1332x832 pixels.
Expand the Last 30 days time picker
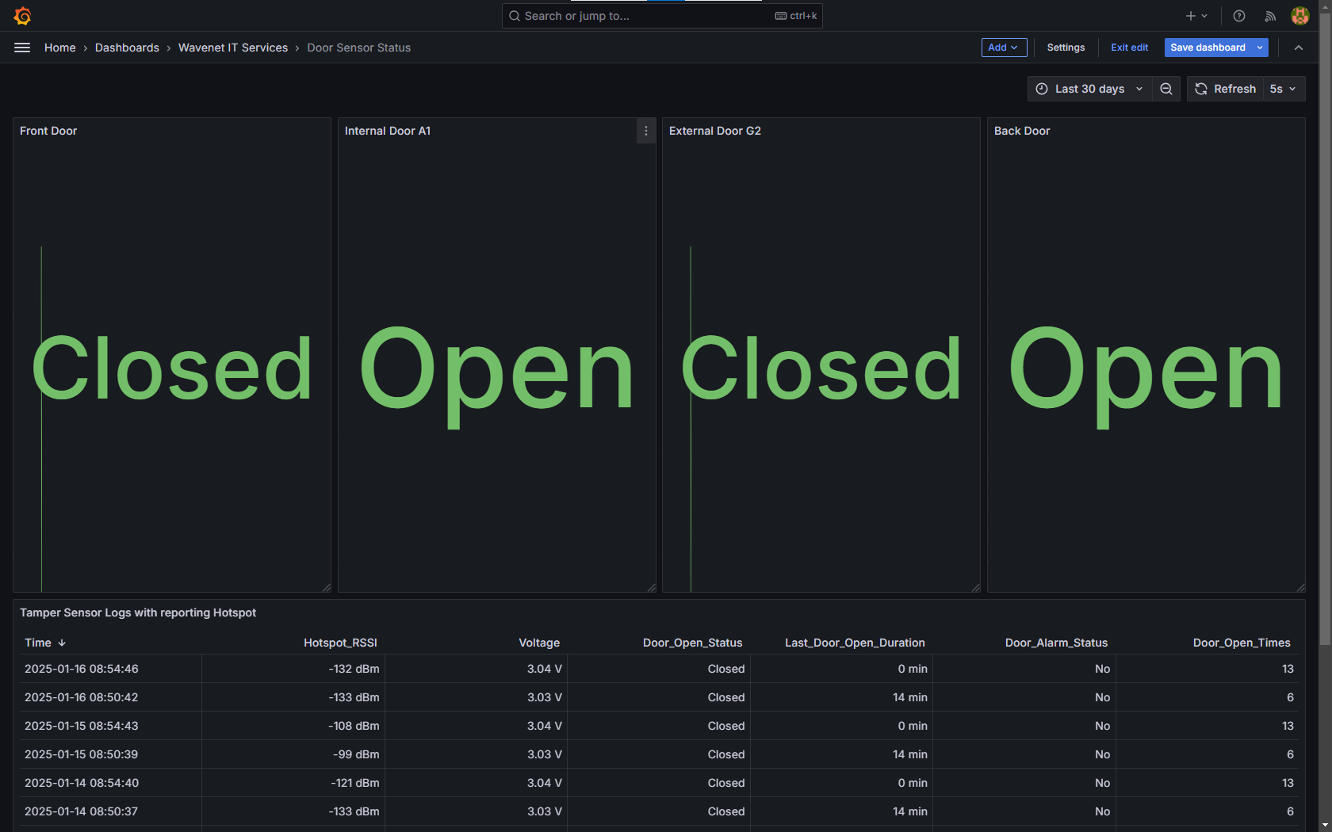1090,89
